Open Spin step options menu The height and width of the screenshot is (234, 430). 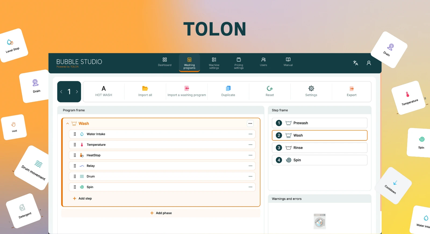[250, 187]
